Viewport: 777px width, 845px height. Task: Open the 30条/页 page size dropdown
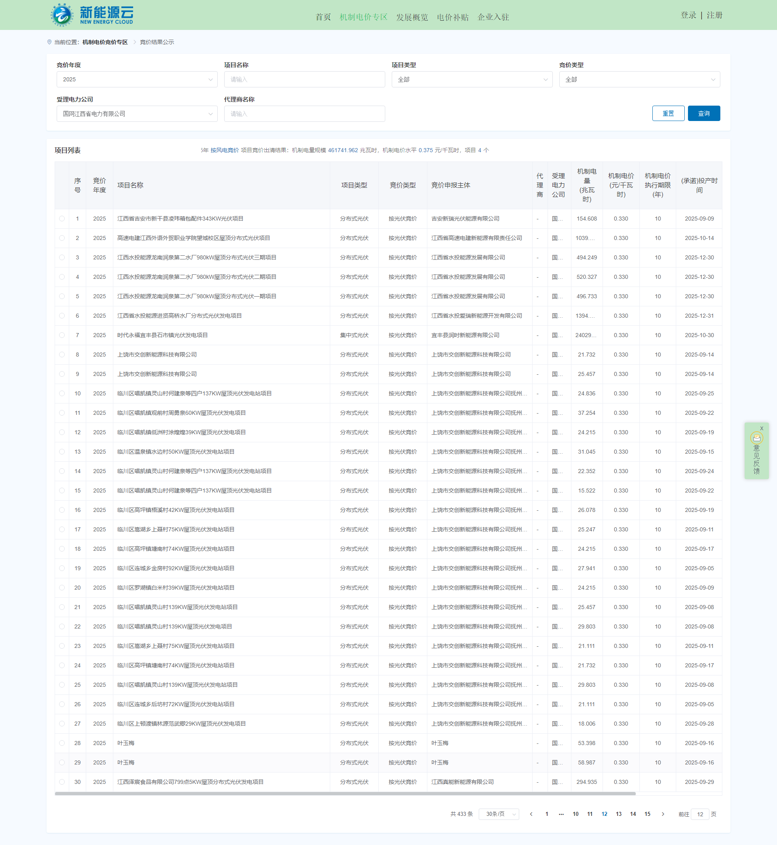click(x=499, y=814)
